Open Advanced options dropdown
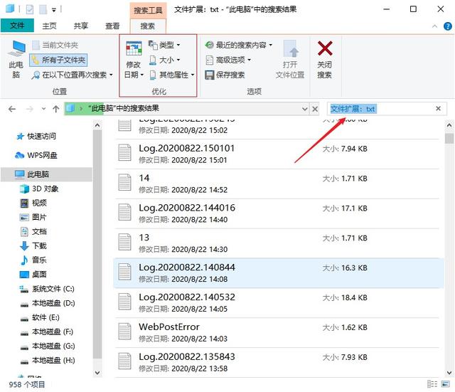The image size is (455, 392). 228,60
